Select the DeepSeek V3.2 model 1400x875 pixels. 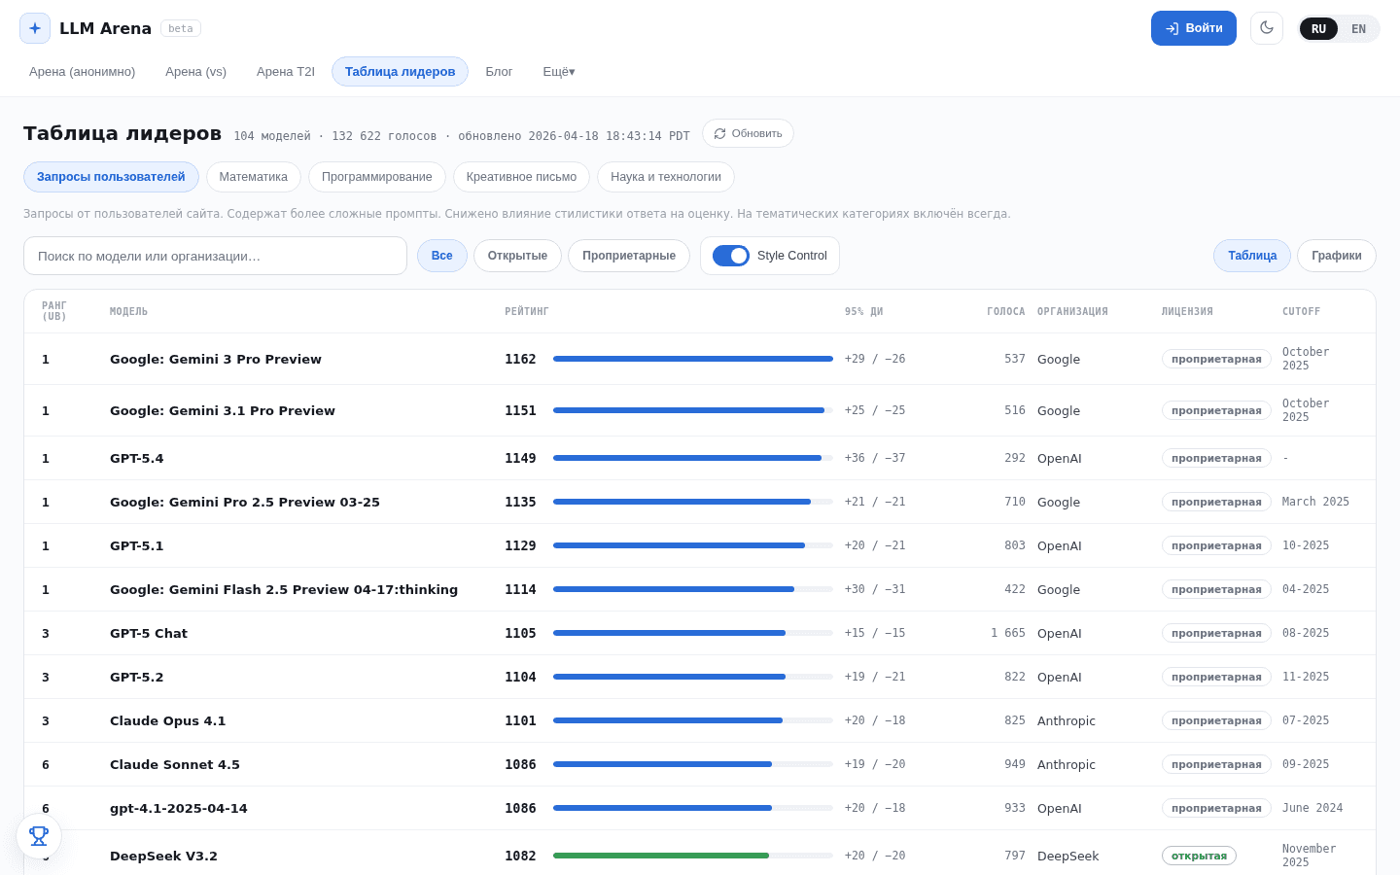click(x=163, y=856)
